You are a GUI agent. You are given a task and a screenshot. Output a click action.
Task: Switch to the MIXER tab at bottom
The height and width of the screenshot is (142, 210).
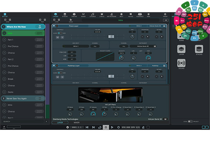click(77, 122)
